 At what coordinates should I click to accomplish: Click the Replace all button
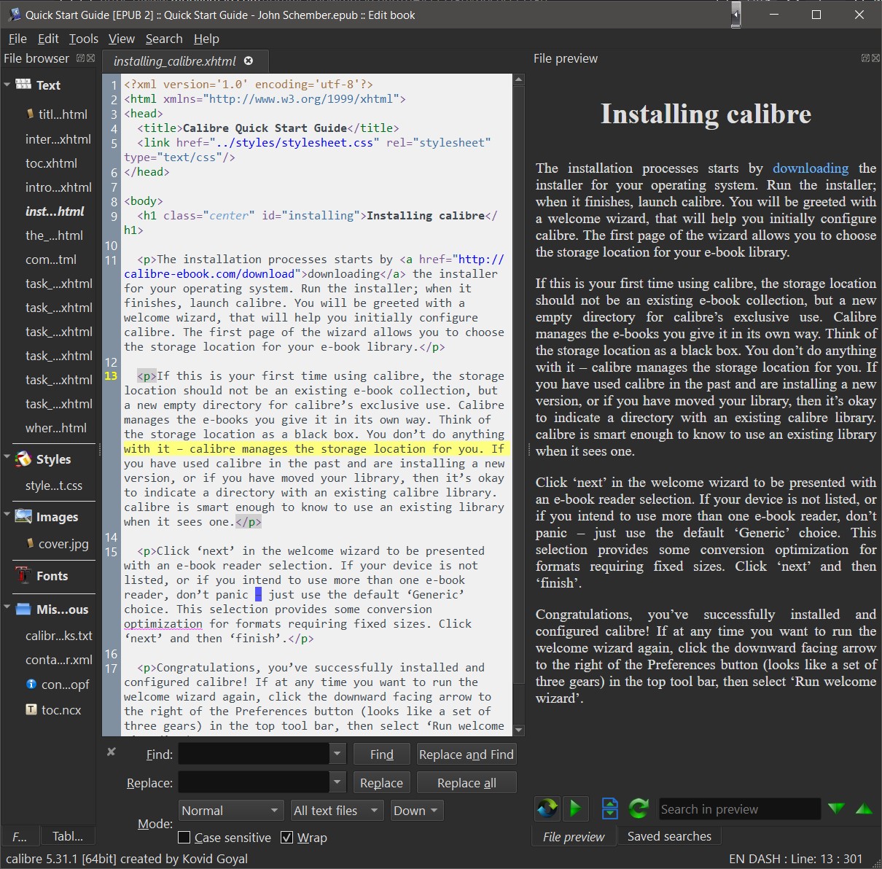tap(467, 782)
